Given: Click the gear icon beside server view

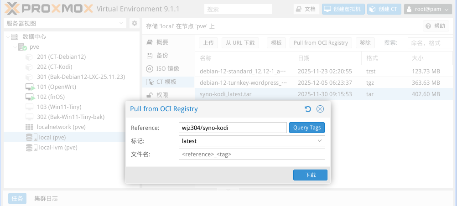Looking at the screenshot, I should coord(134,23).
